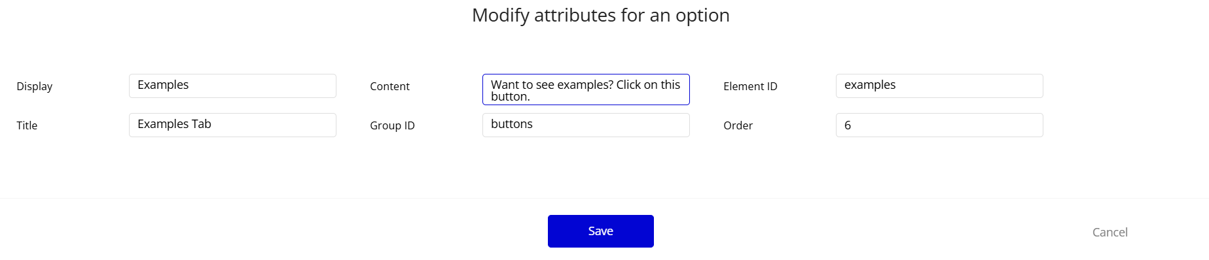Click the Cancel link
This screenshot has height=260, width=1209.
pyautogui.click(x=1110, y=232)
